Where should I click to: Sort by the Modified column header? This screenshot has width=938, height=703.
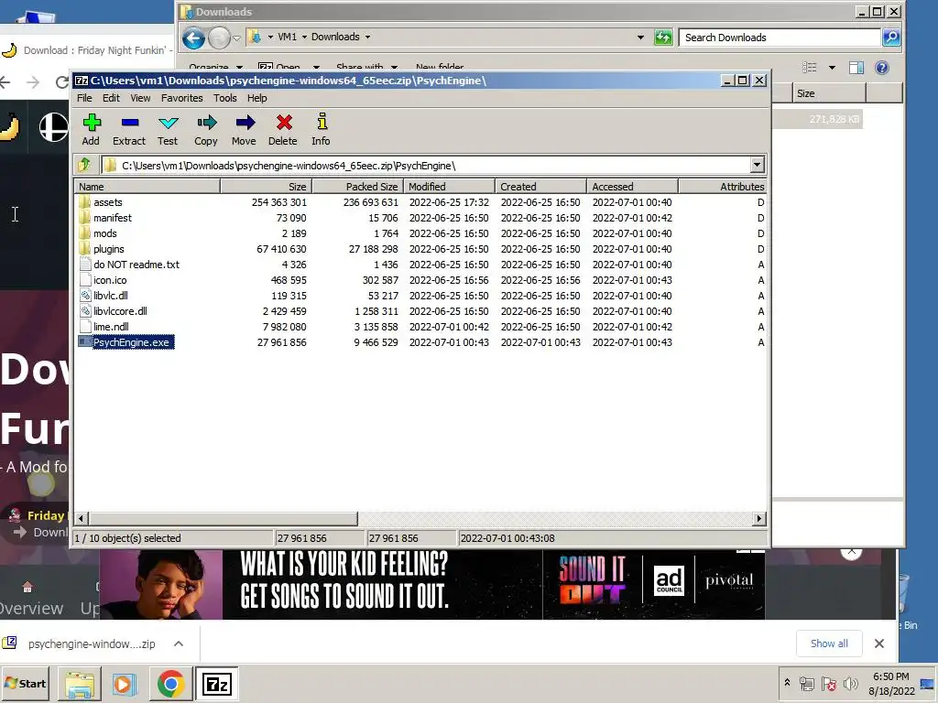click(449, 187)
